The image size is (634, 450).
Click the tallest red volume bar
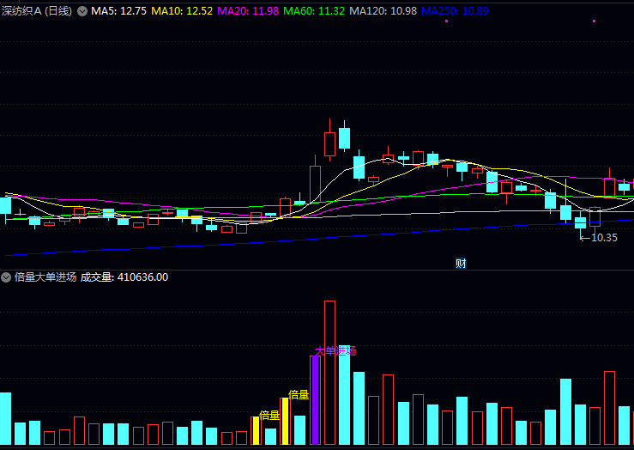coord(329,372)
